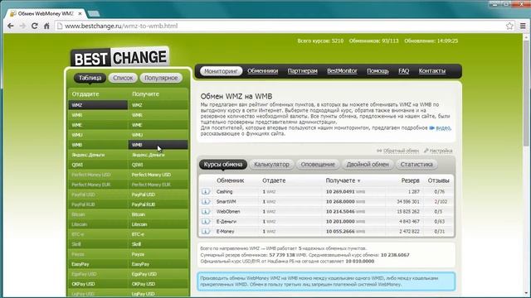Select Яндекс.Деньги in the Отдадите column
Viewport: 531px width, 298px height.
tap(98, 155)
